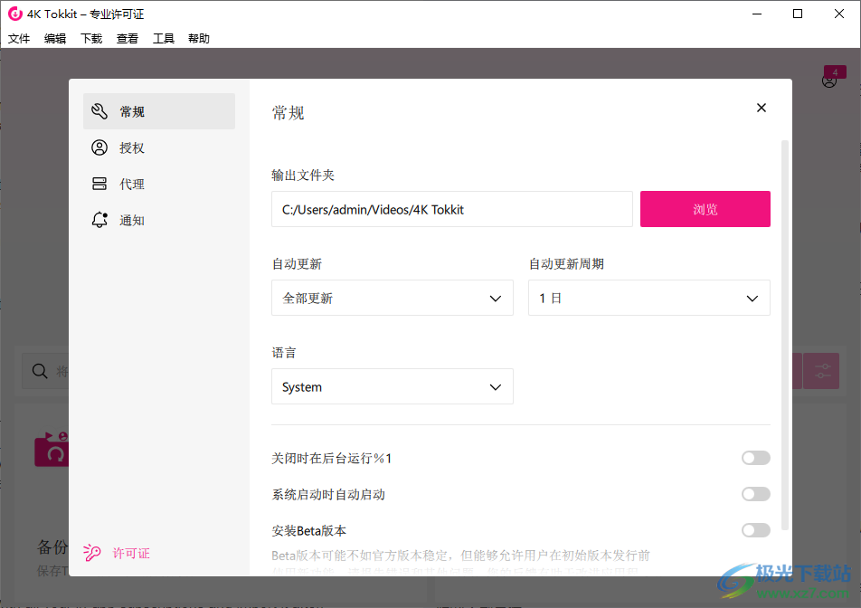Click the 输出文件夹 label
Viewport: 861px width, 608px height.
tap(303, 176)
